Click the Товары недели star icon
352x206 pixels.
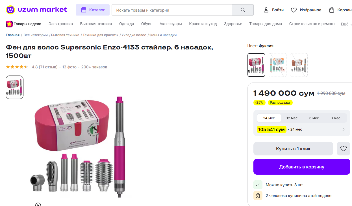9,24
